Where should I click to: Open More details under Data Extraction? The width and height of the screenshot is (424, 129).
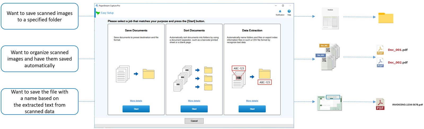[252, 101]
